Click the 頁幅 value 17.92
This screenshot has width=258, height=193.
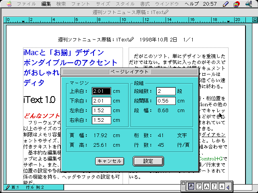click(100, 136)
